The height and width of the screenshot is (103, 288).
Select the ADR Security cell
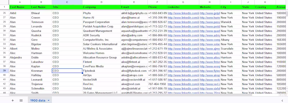click(x=101, y=35)
